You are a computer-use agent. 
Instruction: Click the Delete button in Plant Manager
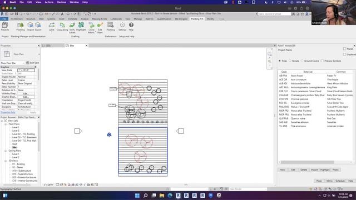pyautogui.click(x=304, y=169)
